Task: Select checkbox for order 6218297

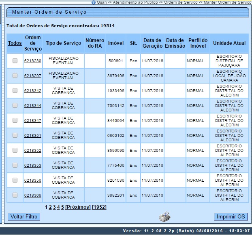Action: click(x=15, y=76)
